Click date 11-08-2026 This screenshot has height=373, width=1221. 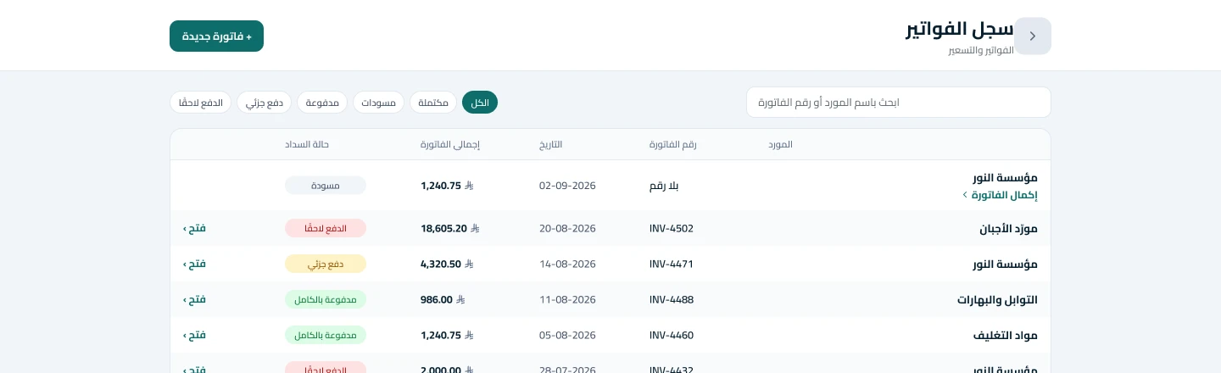point(567,299)
